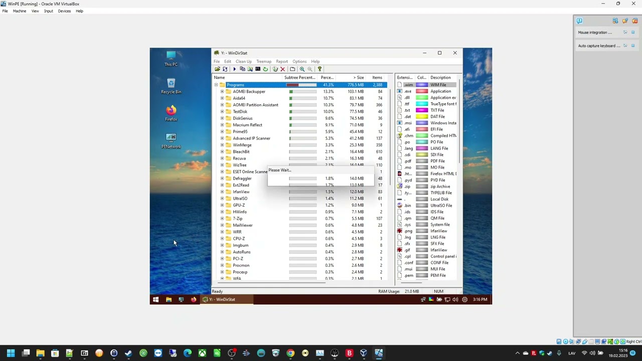
Task: Click the Copy Path toolbar icon
Action: [x=242, y=69]
